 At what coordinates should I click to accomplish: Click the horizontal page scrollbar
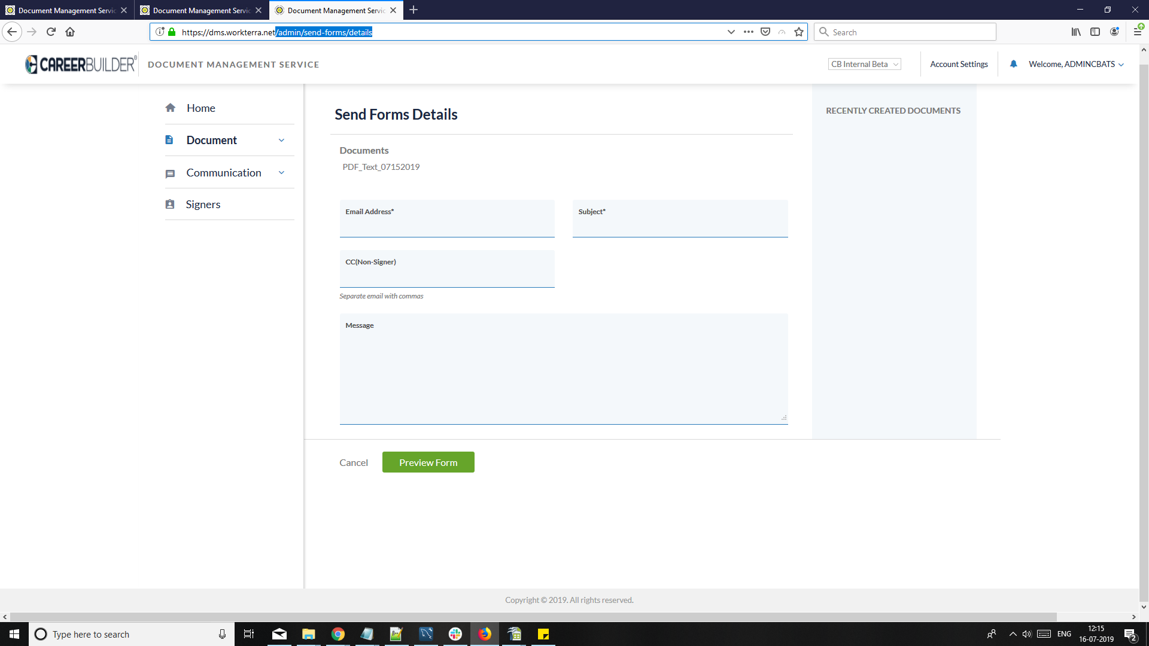(533, 617)
